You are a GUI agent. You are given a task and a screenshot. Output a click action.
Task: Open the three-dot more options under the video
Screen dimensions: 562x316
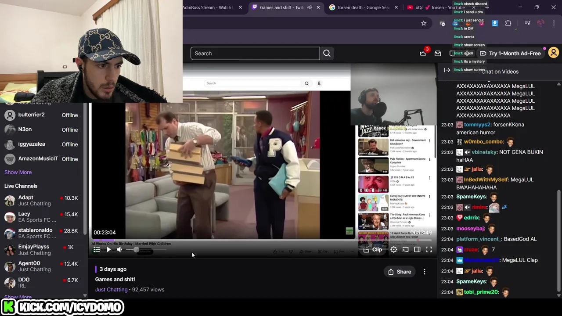pyautogui.click(x=425, y=272)
